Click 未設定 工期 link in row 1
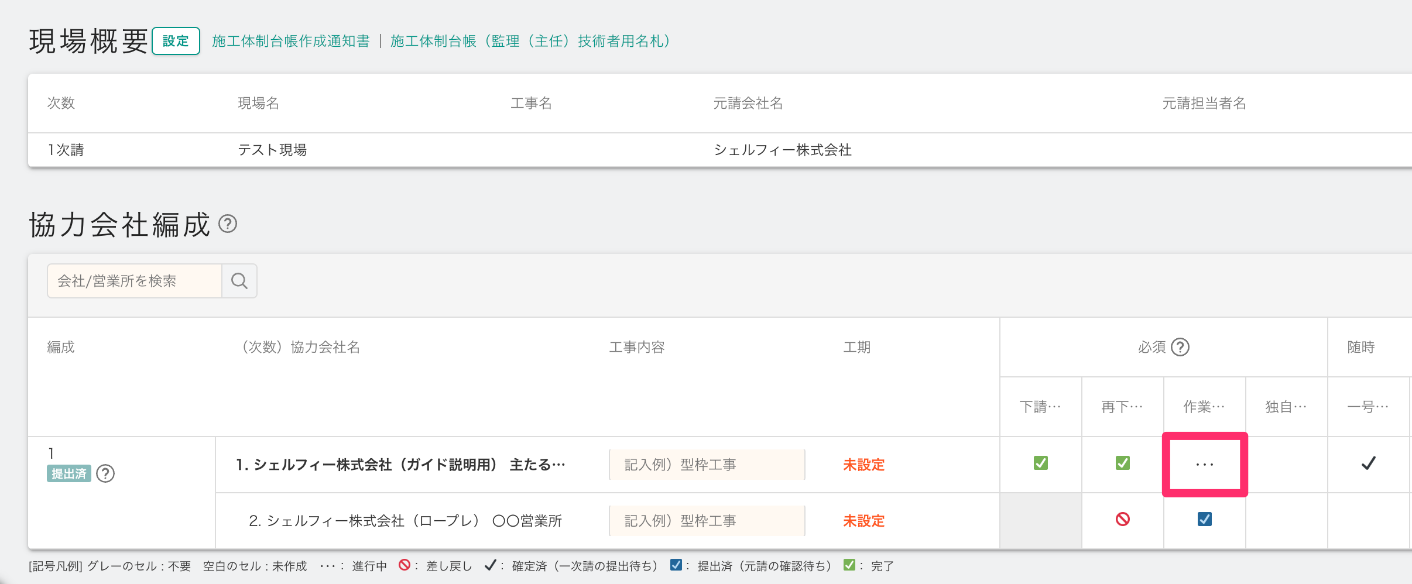 pos(863,465)
